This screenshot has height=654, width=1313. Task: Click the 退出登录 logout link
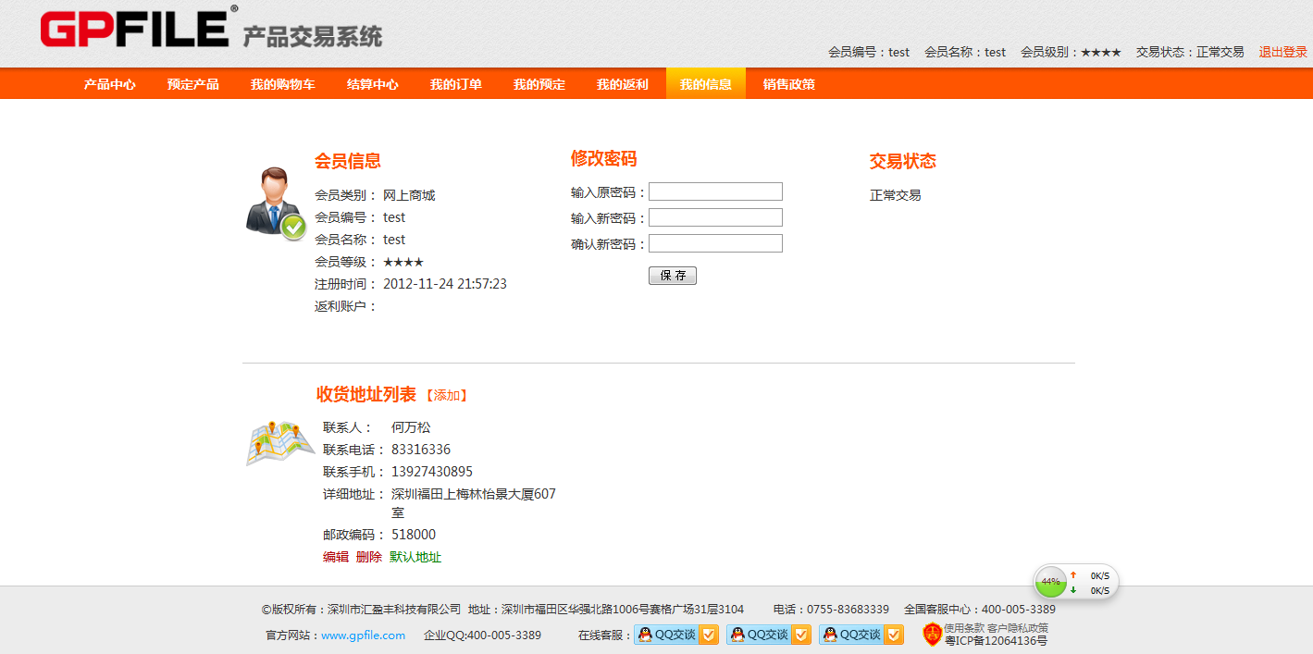point(1282,52)
